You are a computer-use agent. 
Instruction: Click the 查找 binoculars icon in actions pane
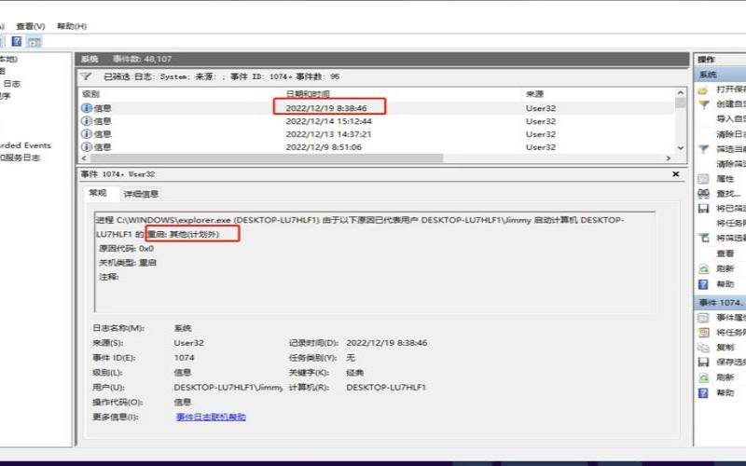click(704, 193)
